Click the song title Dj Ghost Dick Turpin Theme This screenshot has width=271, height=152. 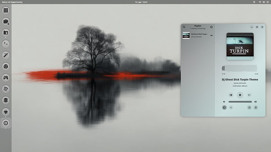(240, 80)
